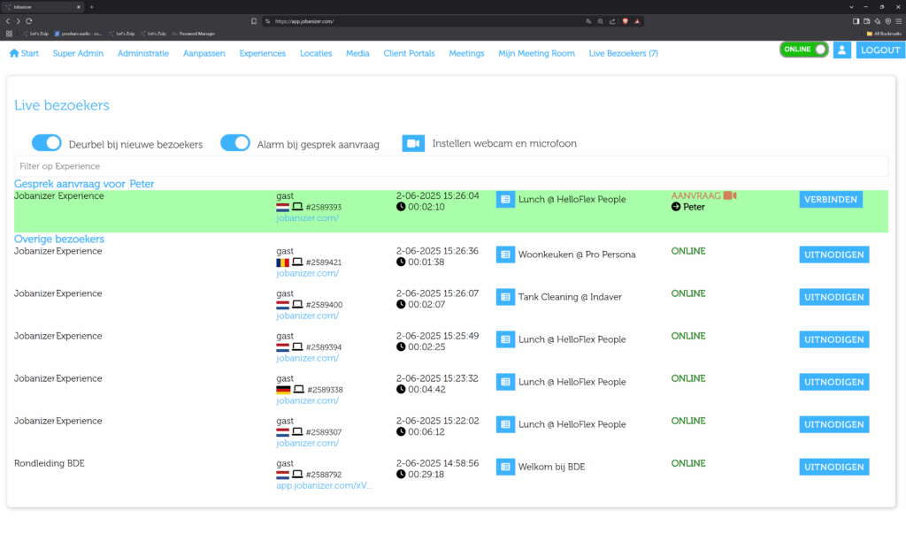Reload the page with the browser refresh icon
906x548 pixels.
(29, 20)
